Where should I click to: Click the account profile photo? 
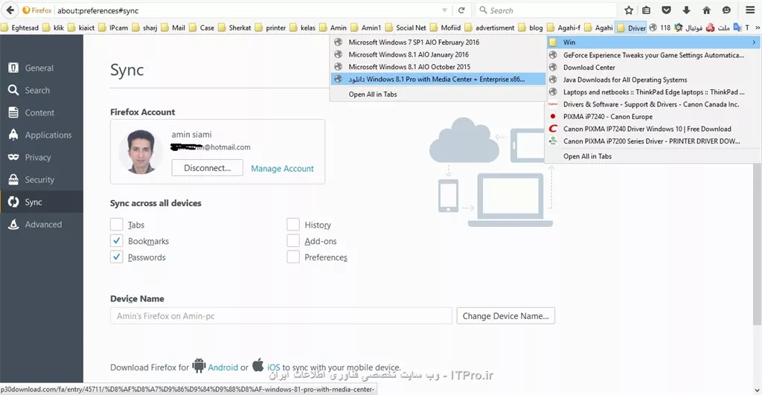(x=141, y=152)
